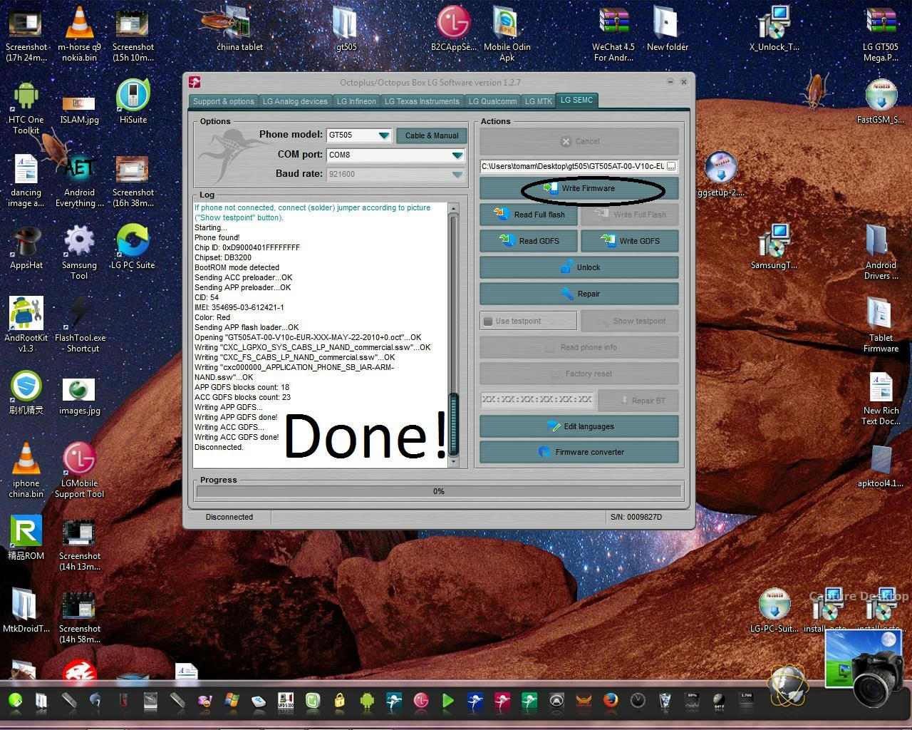Open iphone china.bin VLC file
912x730 pixels.
coord(26,469)
